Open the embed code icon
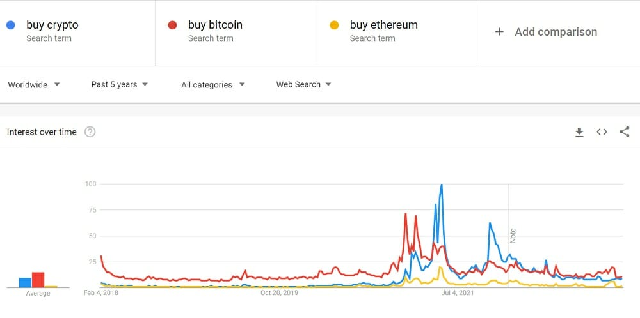This screenshot has height=318, width=640. 602,132
